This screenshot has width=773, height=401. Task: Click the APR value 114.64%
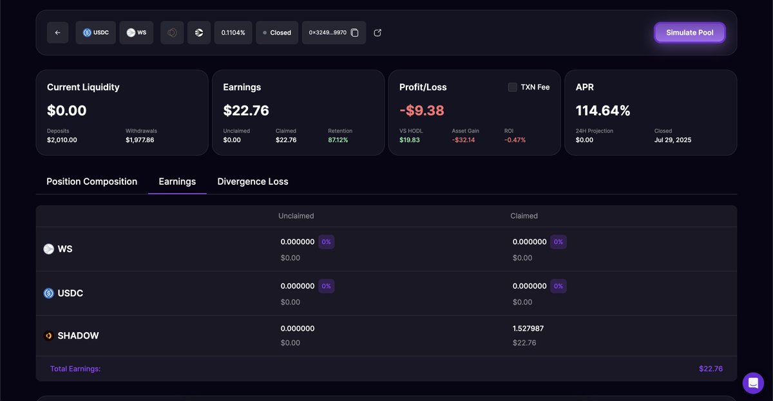603,111
